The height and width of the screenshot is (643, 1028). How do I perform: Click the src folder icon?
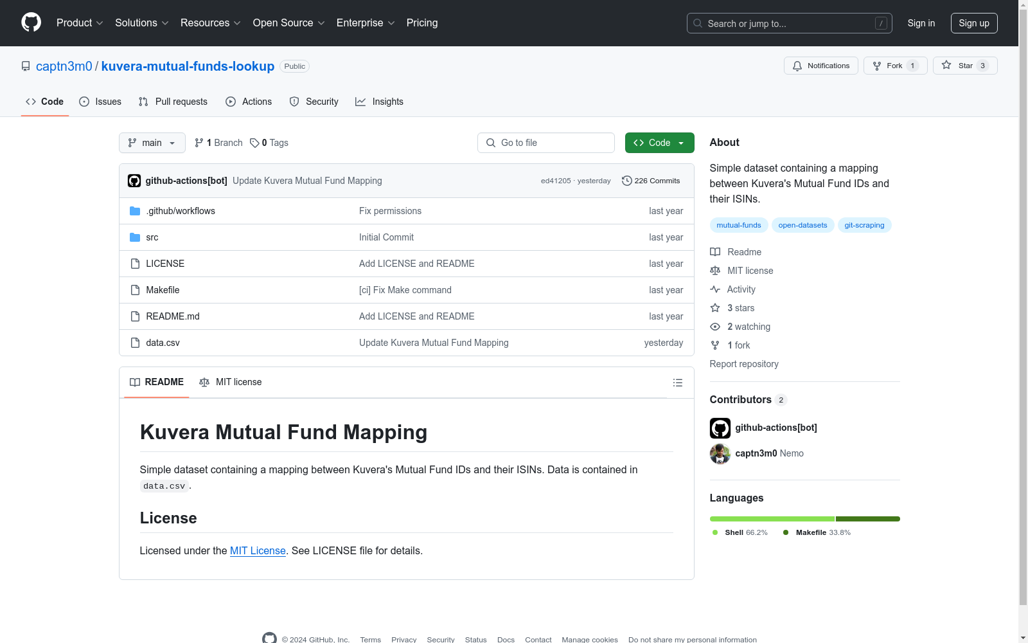pyautogui.click(x=135, y=237)
